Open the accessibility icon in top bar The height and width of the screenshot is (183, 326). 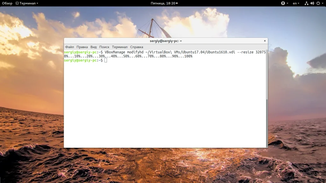pyautogui.click(x=283, y=3)
